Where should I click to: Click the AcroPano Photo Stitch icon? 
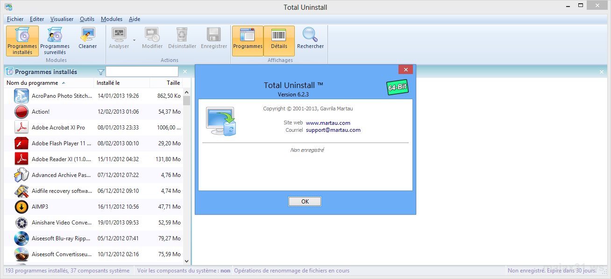(22, 96)
